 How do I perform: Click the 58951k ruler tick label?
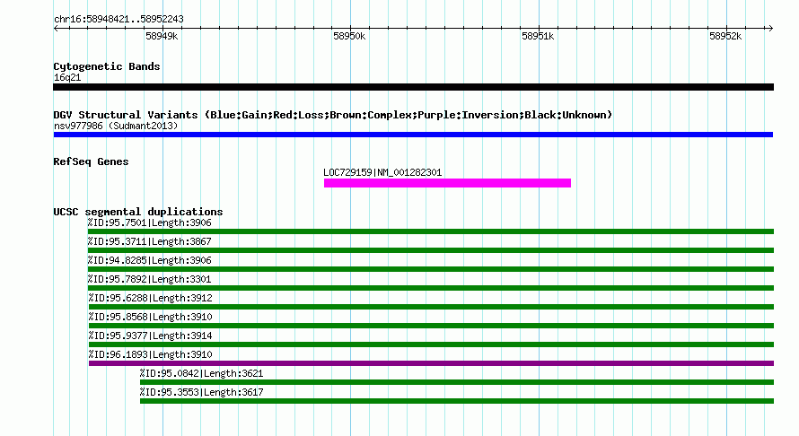pos(538,36)
